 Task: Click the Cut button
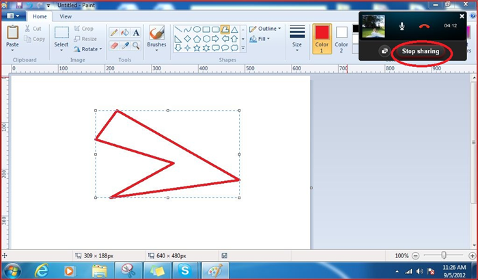pyautogui.click(x=33, y=29)
